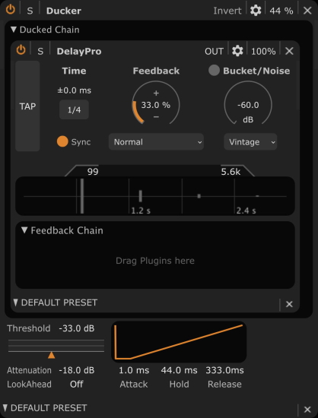Viewport: 318px width, 418px height.
Task: Open the DelayPro DEFAULT PRESET menu
Action: point(56,302)
